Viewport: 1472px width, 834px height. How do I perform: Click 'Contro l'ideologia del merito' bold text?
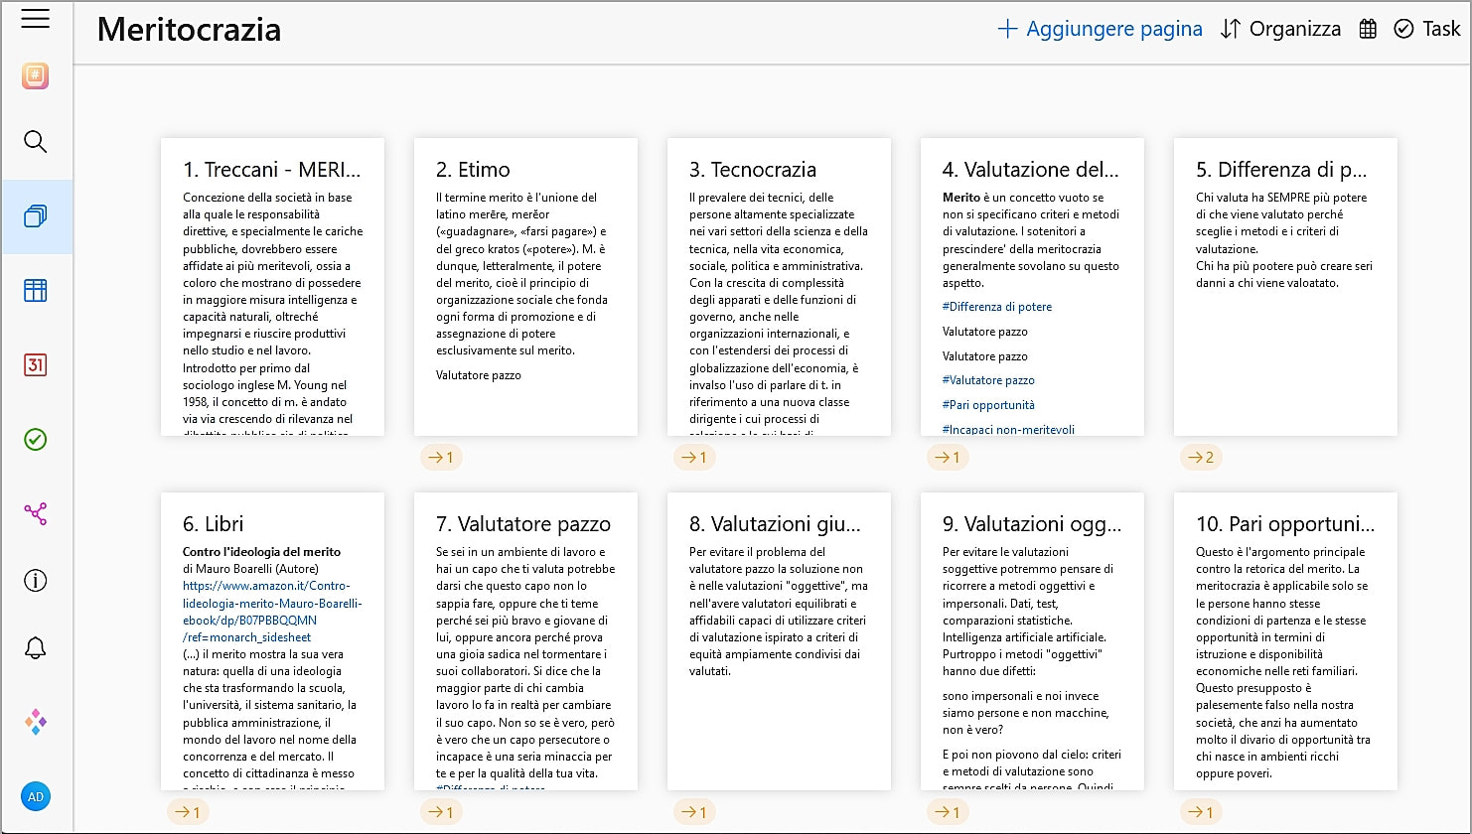(261, 552)
